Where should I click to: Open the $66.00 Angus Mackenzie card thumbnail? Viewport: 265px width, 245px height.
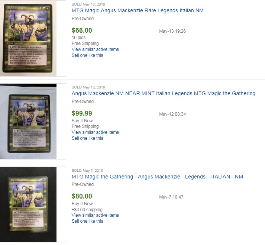click(28, 38)
